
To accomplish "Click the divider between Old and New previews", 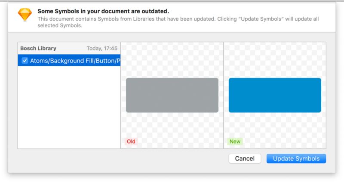I will pyautogui.click(x=223, y=95).
